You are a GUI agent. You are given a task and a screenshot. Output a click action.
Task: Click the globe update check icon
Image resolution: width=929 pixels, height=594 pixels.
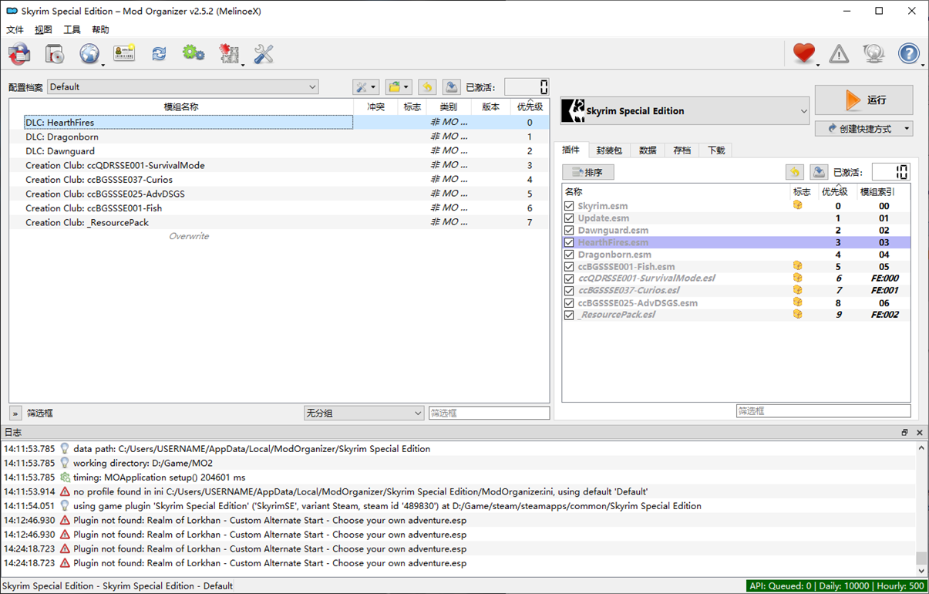(873, 53)
